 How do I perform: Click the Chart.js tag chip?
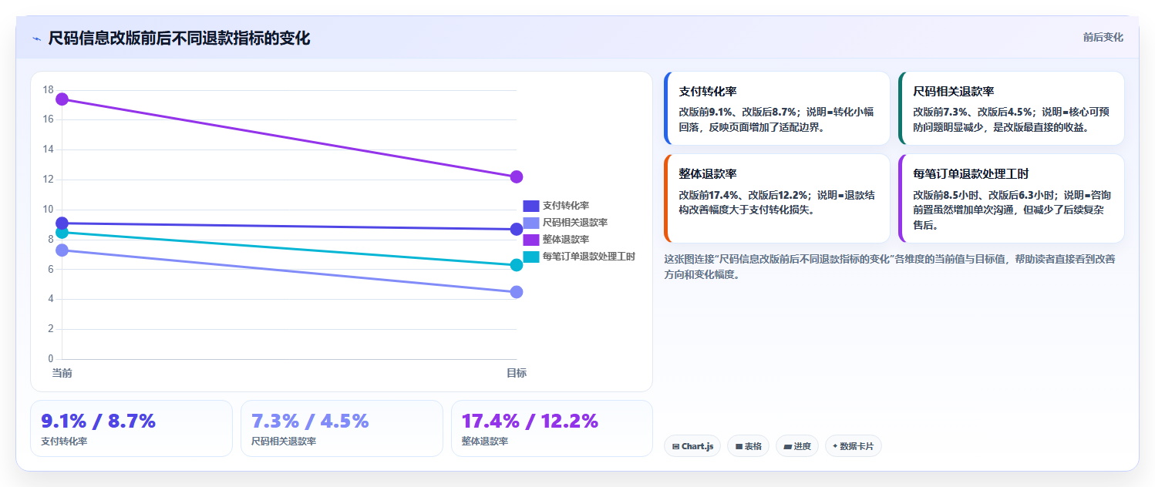click(692, 446)
